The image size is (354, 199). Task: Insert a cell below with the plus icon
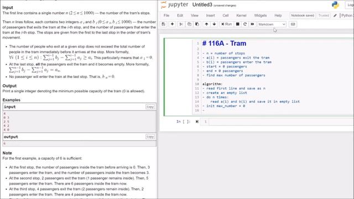click(172, 24)
